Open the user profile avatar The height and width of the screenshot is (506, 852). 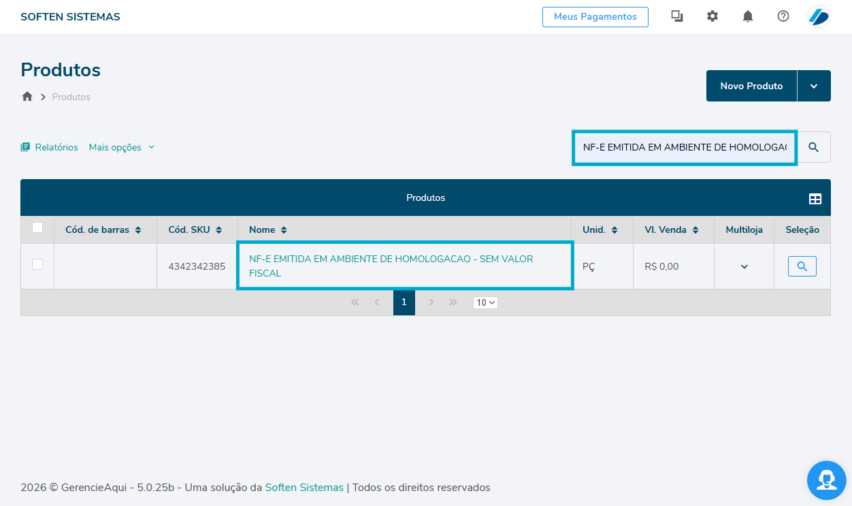(x=818, y=16)
